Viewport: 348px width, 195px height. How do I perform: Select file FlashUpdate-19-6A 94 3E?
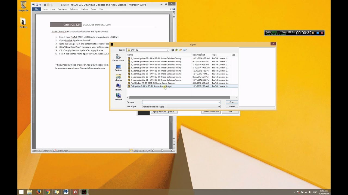point(152,83)
